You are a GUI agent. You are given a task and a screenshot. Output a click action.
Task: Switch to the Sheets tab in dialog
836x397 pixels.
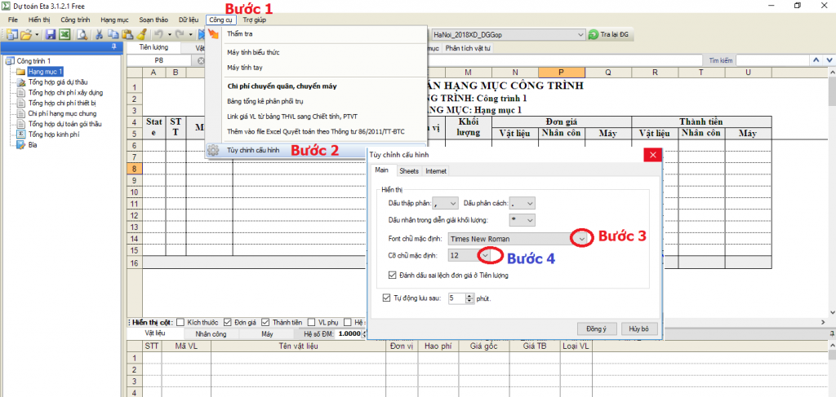[409, 171]
